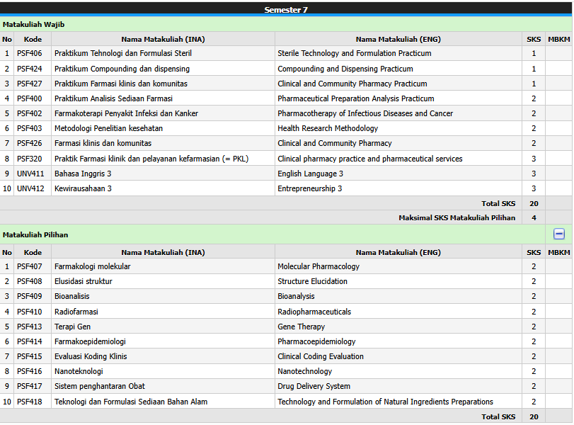Select the Matakuliah Pilihan section heading

(35, 235)
